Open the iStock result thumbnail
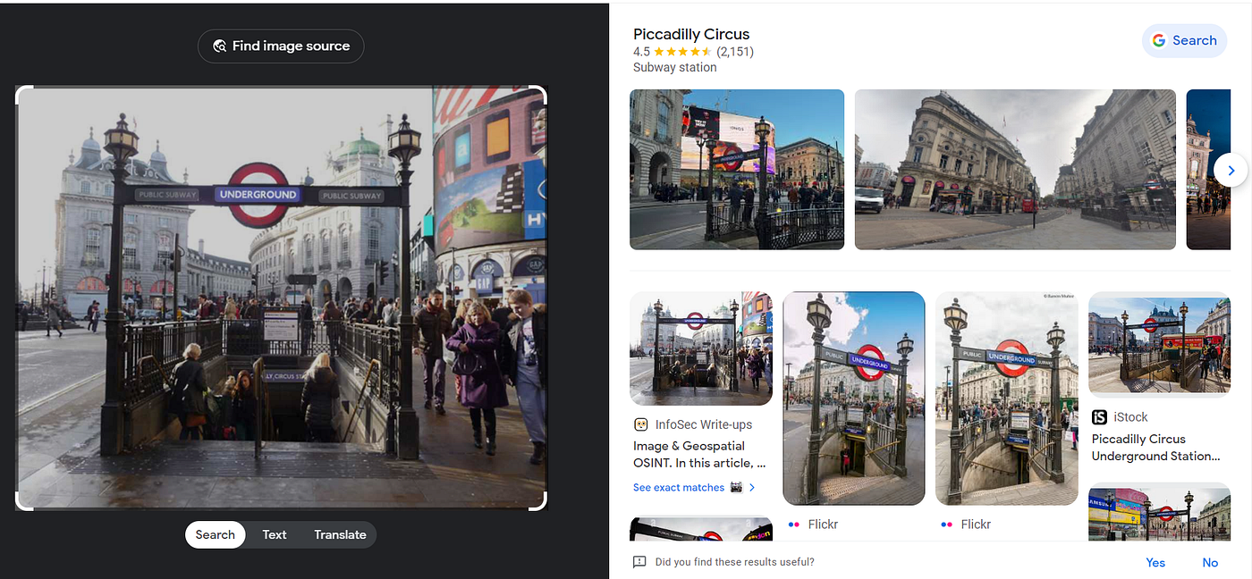The height and width of the screenshot is (579, 1252). [x=1160, y=345]
